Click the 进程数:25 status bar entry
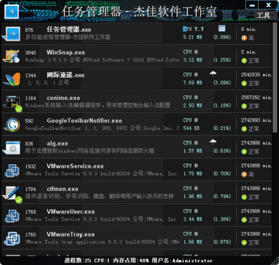The image size is (279, 265). (78, 261)
